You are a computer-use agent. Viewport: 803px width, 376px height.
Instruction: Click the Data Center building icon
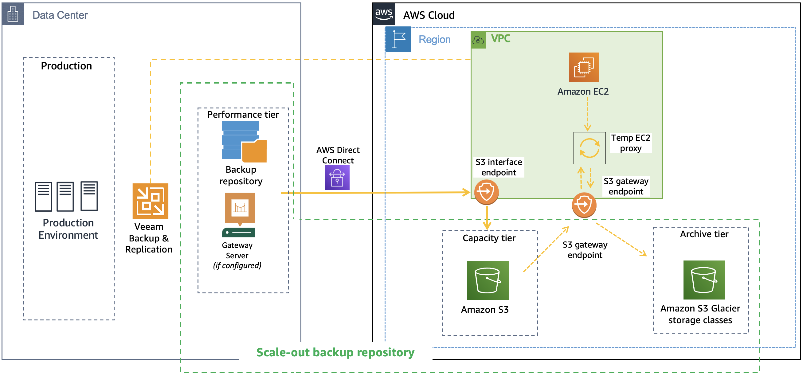point(13,14)
